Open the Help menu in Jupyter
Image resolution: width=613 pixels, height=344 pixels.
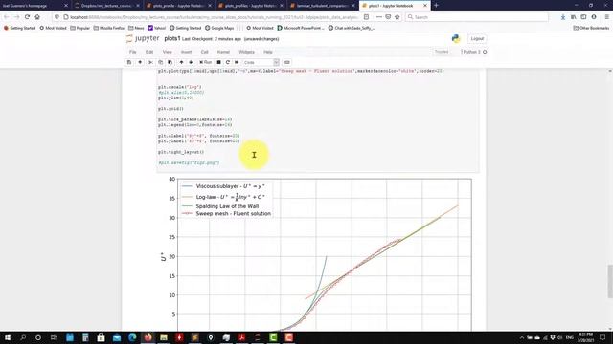click(x=268, y=52)
